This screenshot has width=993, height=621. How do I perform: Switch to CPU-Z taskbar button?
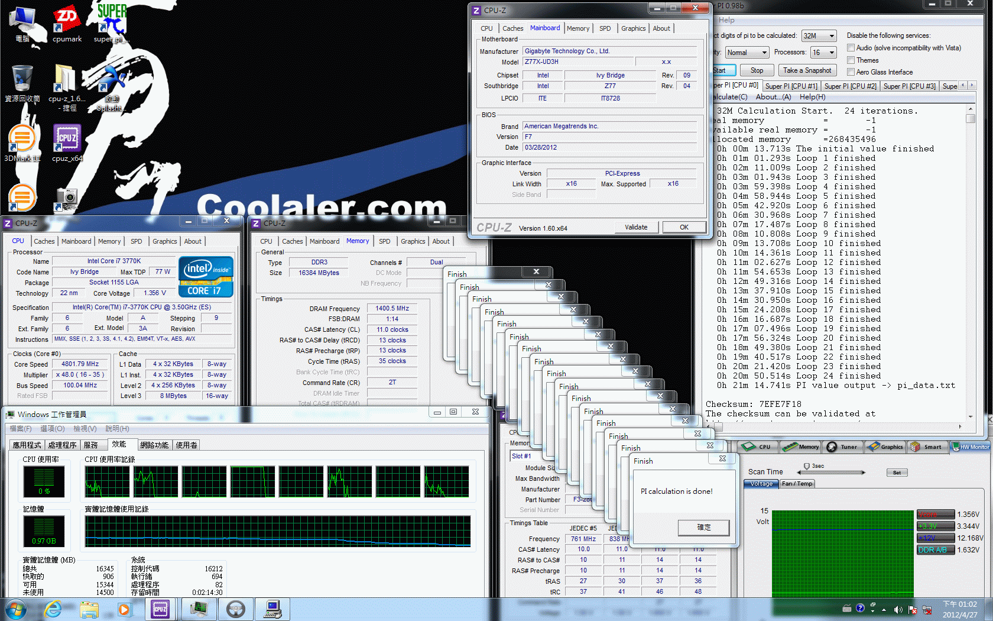[x=160, y=609]
